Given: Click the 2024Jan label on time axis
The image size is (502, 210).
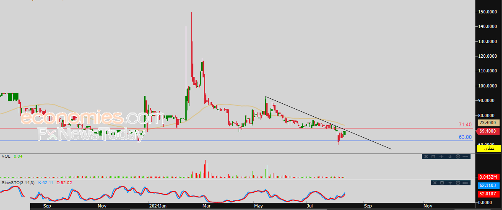Looking at the screenshot, I should point(159,206).
